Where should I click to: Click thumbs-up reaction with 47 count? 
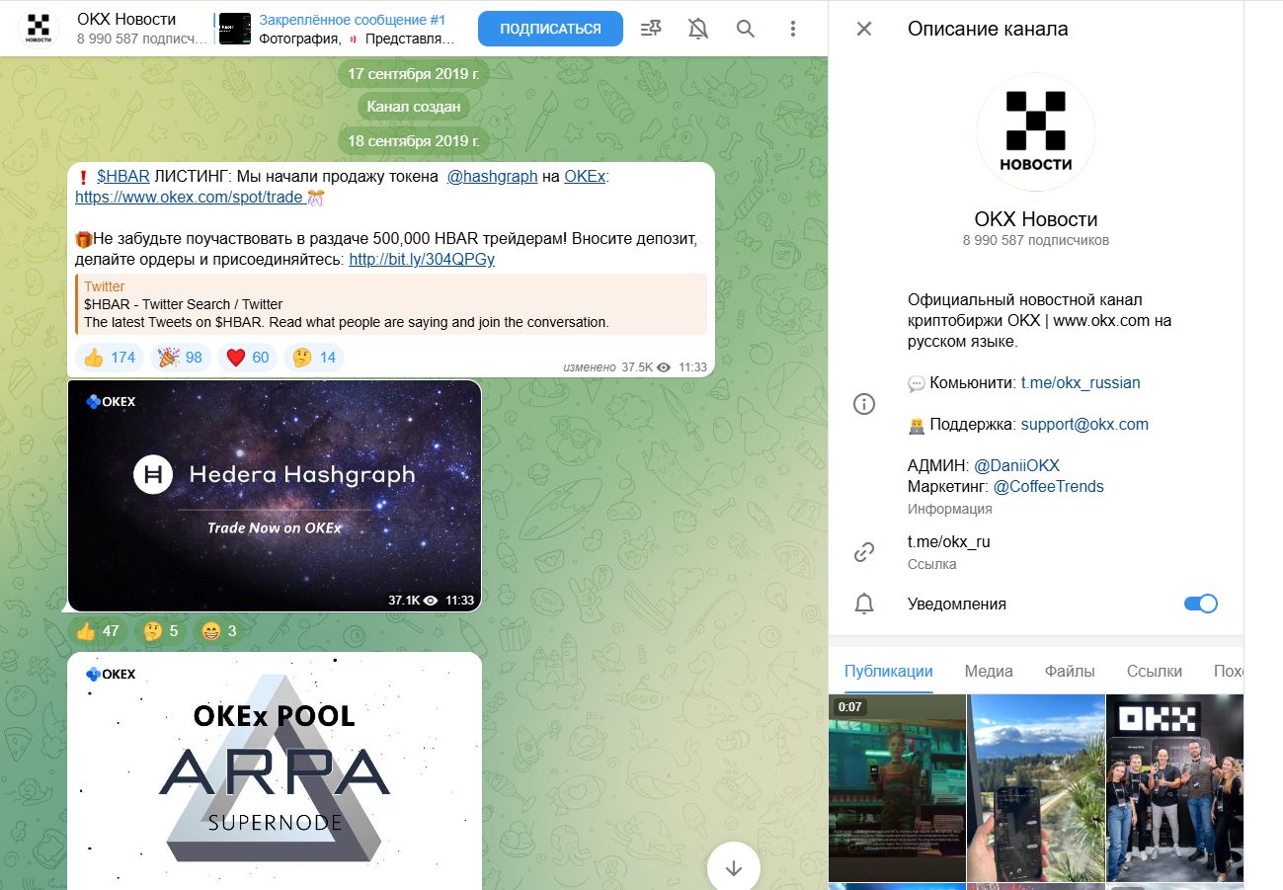click(98, 630)
